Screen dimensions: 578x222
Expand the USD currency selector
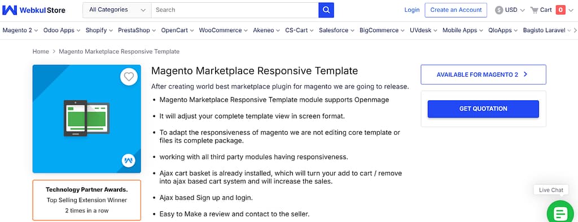click(x=510, y=10)
